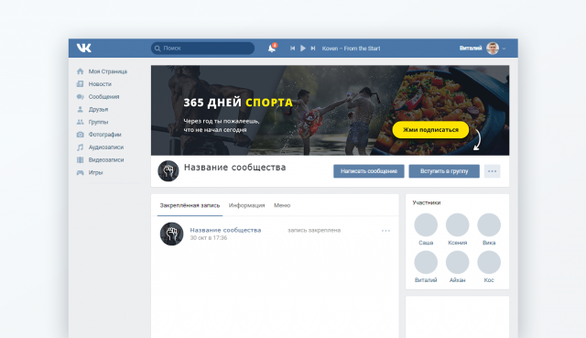Click Написать сообщение button
This screenshot has width=586, height=338.
[x=369, y=171]
